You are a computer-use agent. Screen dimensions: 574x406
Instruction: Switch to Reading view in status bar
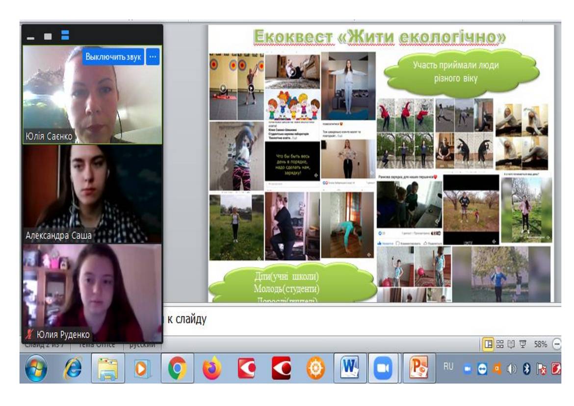(x=511, y=344)
